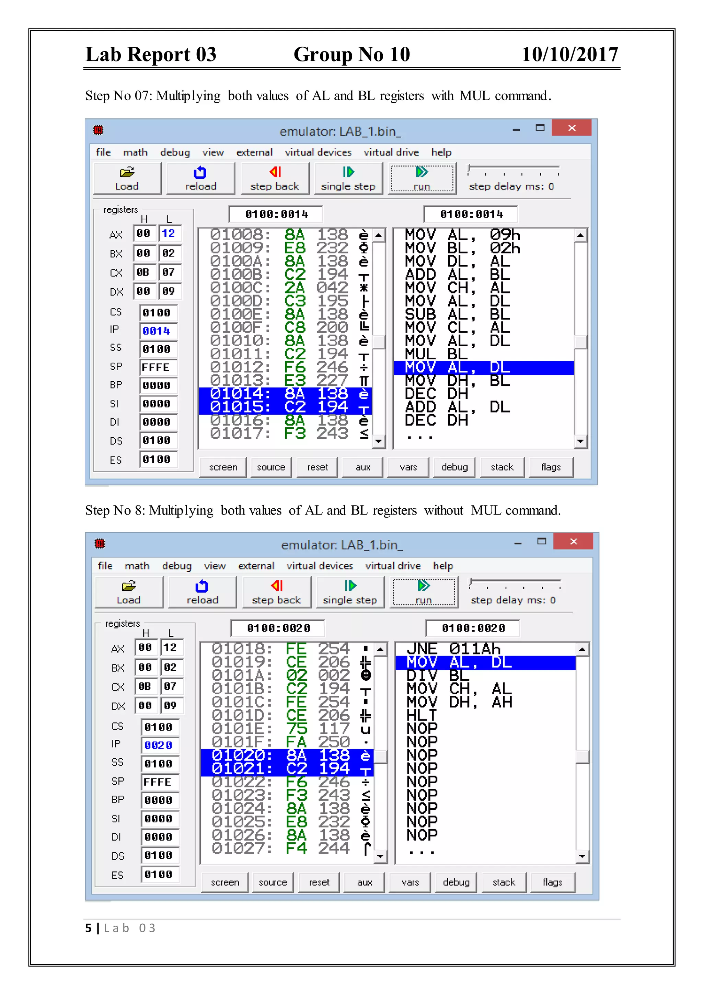Select MOV AL, 09h line in upper disassembly
Image resolution: width=703 pixels, height=994 pixels.
[x=484, y=235]
